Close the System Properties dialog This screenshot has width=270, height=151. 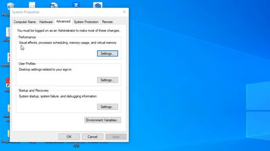pos(124,12)
